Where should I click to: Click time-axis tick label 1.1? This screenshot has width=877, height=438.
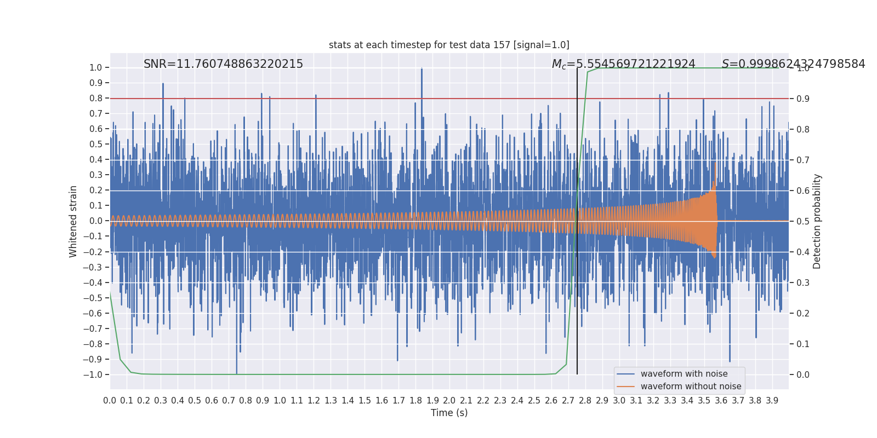click(297, 400)
